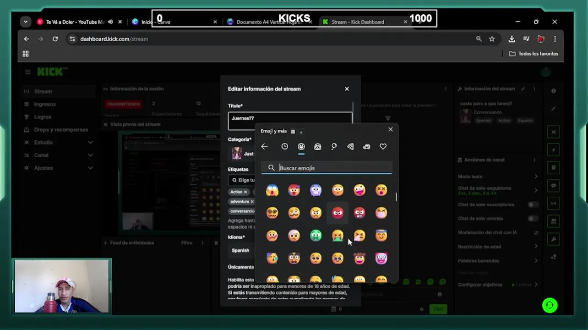Close the Editar información del stream dialog
Image resolution: width=588 pixels, height=330 pixels.
pyautogui.click(x=347, y=89)
